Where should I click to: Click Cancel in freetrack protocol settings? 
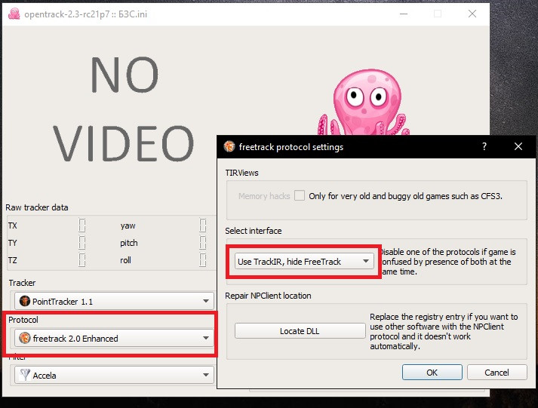(496, 373)
